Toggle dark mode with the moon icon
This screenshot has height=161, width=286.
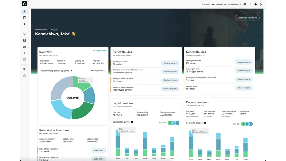pyautogui.click(x=256, y=4)
